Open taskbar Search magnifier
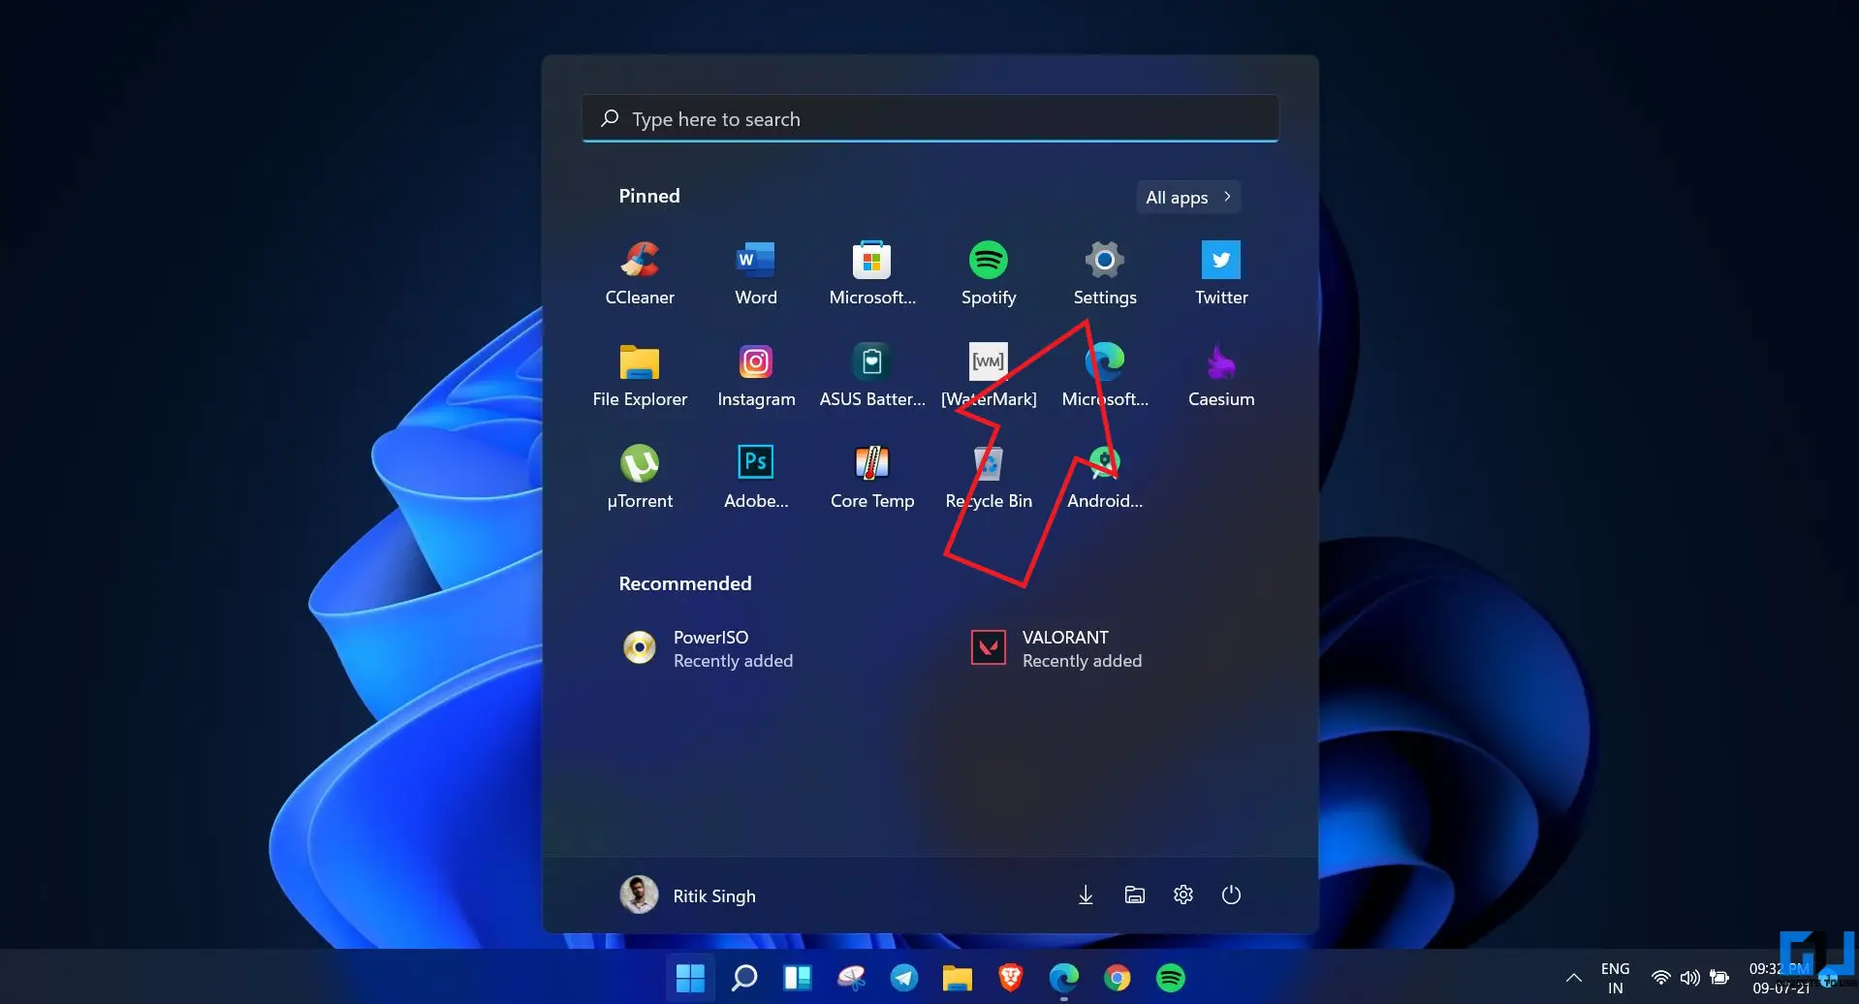Viewport: 1859px width, 1004px height. tap(743, 978)
